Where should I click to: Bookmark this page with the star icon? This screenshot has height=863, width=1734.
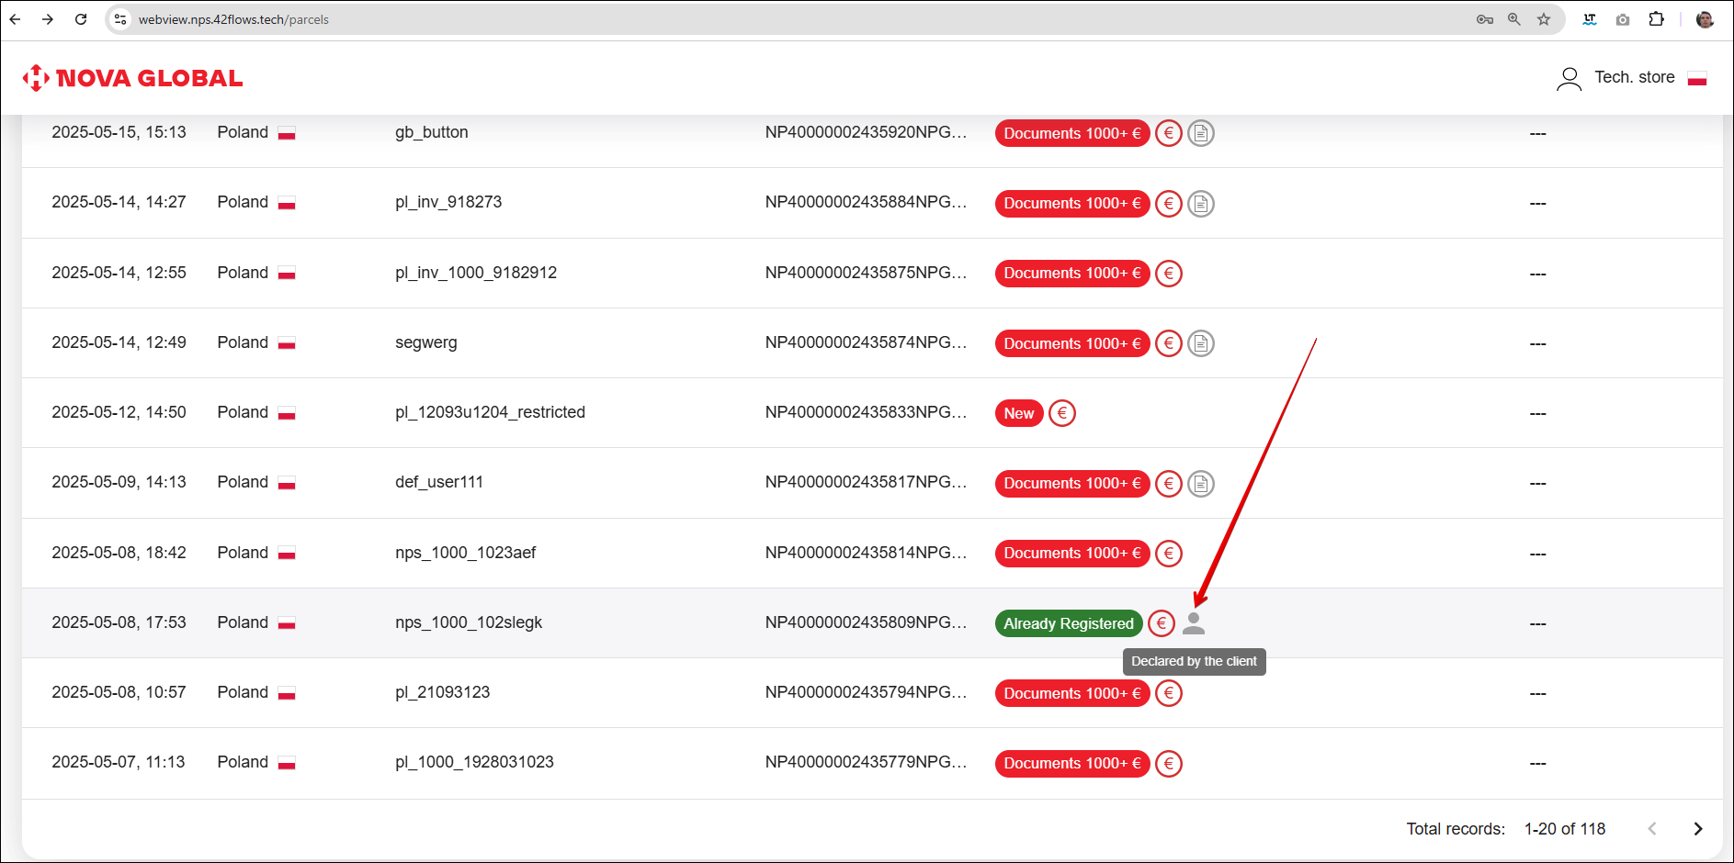click(1544, 19)
